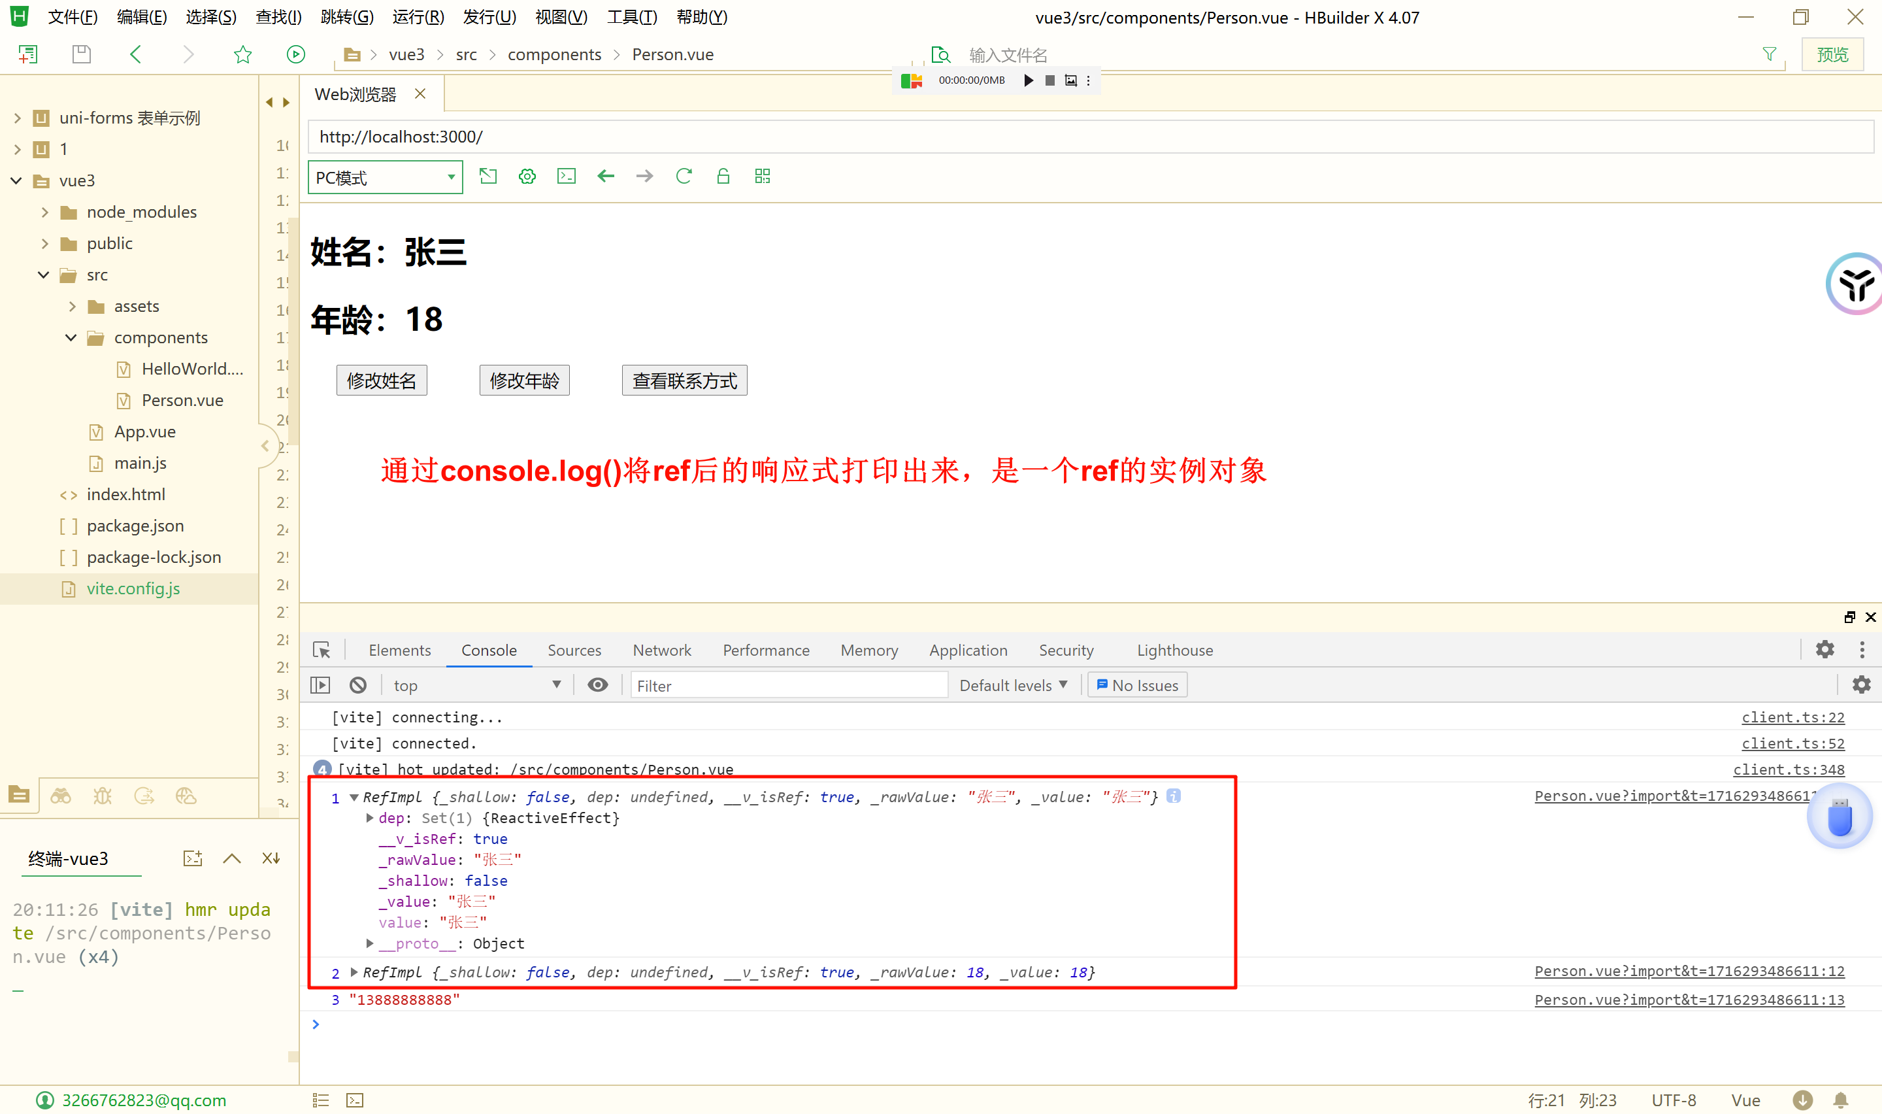
Task: Click the console Filter input field
Action: pos(787,684)
